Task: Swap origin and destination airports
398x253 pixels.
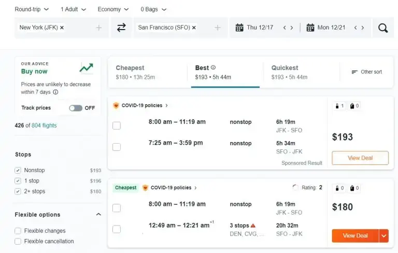Action: tap(121, 27)
